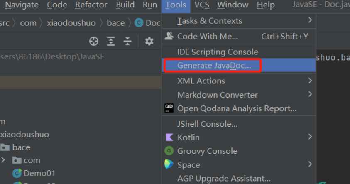350x184 pixels.
Task: Click the Collapse All icon in project panel
Action: (128, 41)
